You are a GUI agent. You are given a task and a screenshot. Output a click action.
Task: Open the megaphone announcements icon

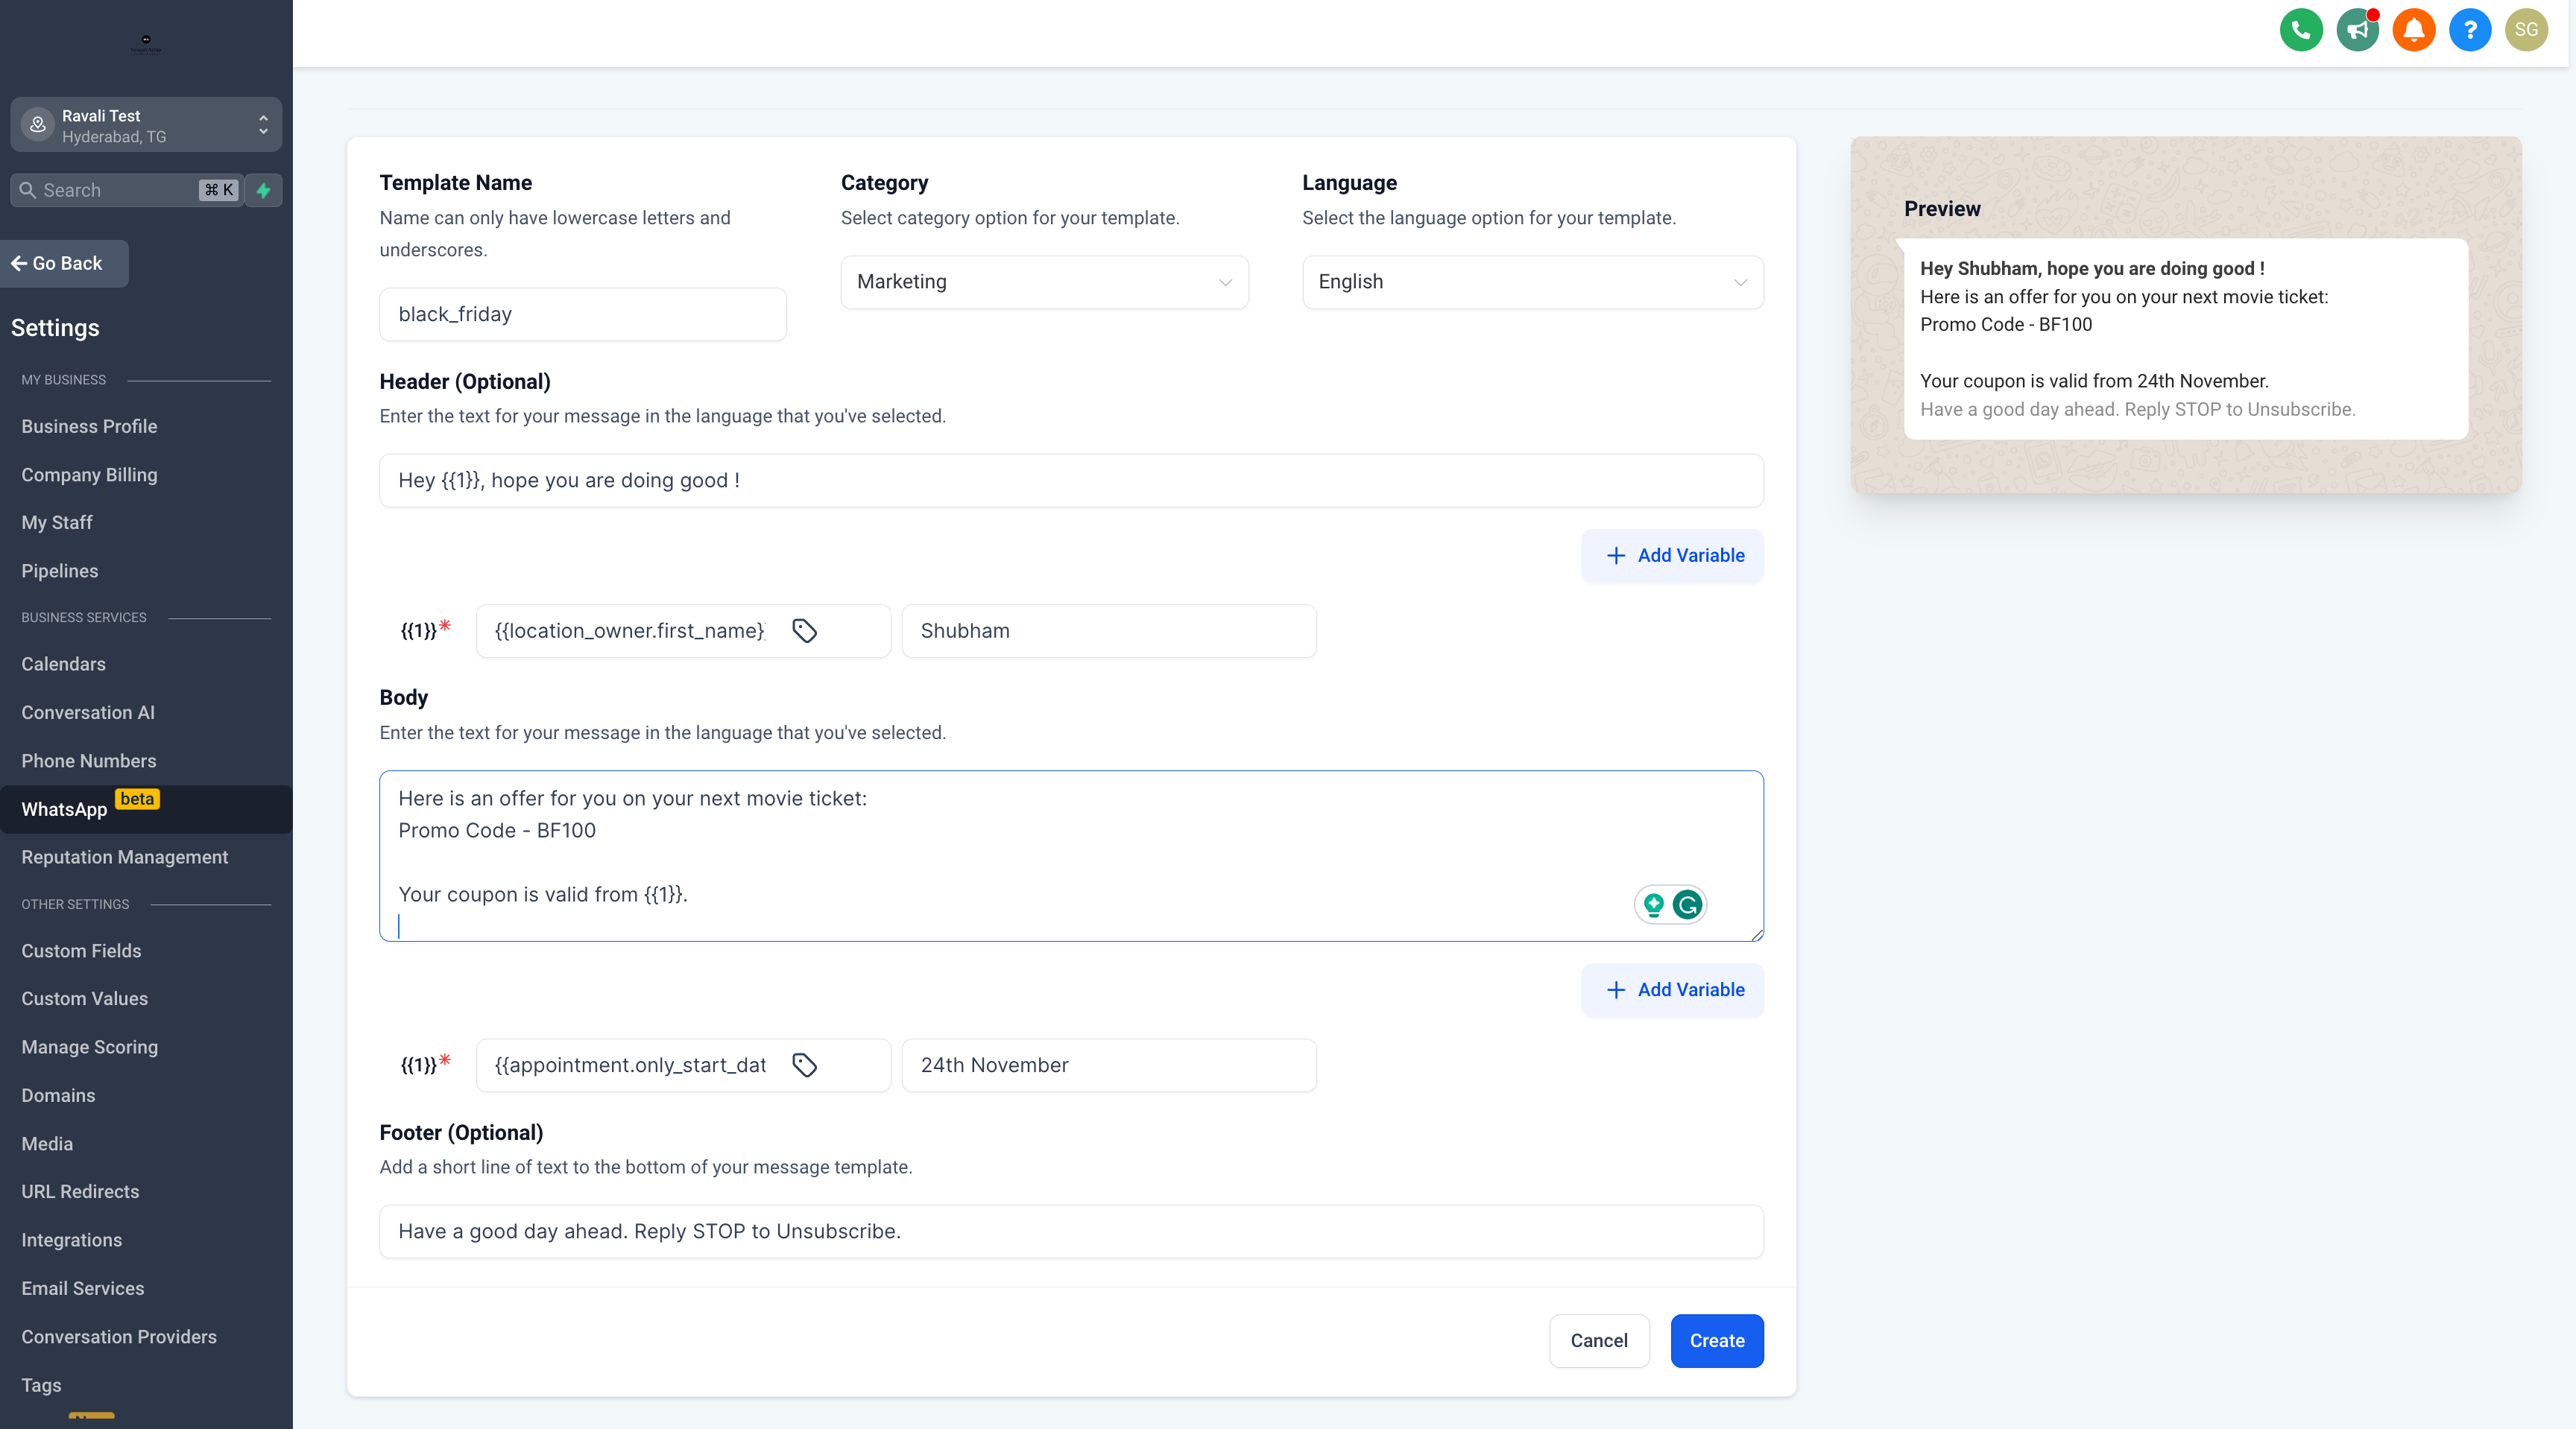pos(2357,30)
